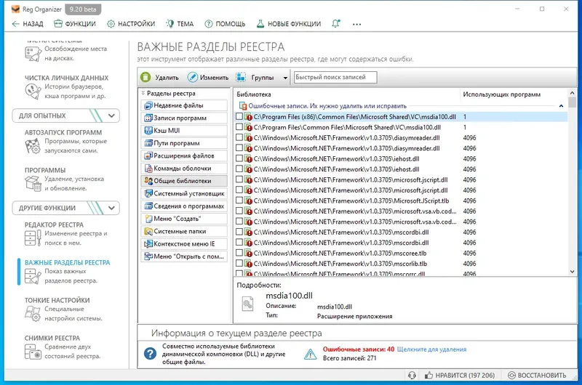Open the ТЕМА menu
This screenshot has height=385, width=582.
click(x=180, y=24)
